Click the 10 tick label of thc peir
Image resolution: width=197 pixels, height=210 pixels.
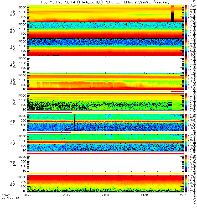pos(24,150)
